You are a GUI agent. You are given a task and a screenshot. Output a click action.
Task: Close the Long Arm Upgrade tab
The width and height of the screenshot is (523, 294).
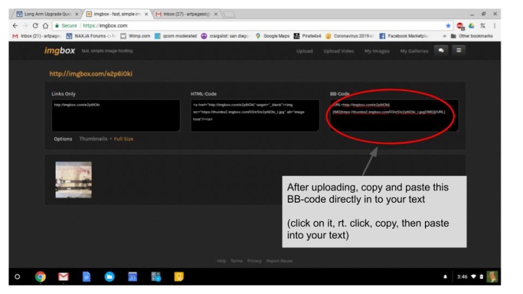(x=76, y=14)
